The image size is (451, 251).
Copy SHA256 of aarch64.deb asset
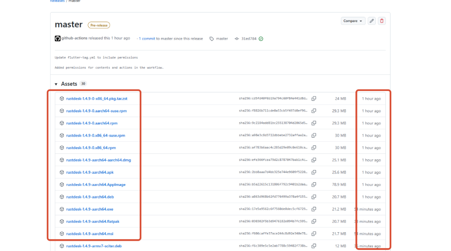(314, 197)
